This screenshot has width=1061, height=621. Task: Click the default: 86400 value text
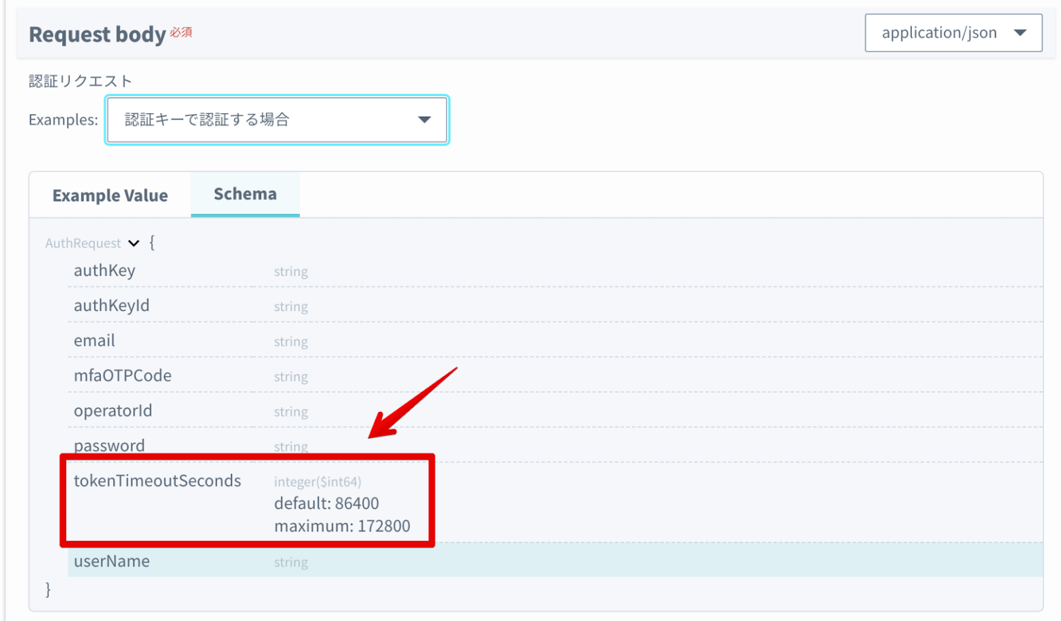[x=326, y=503]
